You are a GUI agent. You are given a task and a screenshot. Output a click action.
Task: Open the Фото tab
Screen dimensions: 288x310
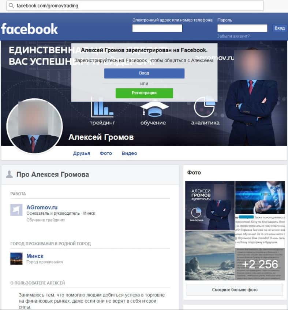[106, 153]
